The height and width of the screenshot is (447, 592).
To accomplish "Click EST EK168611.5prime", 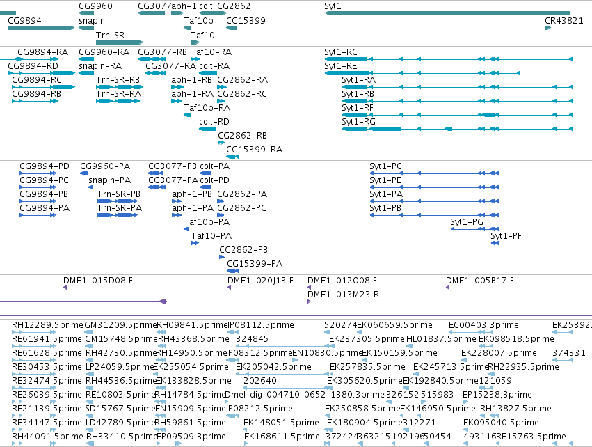I will coord(282,437).
